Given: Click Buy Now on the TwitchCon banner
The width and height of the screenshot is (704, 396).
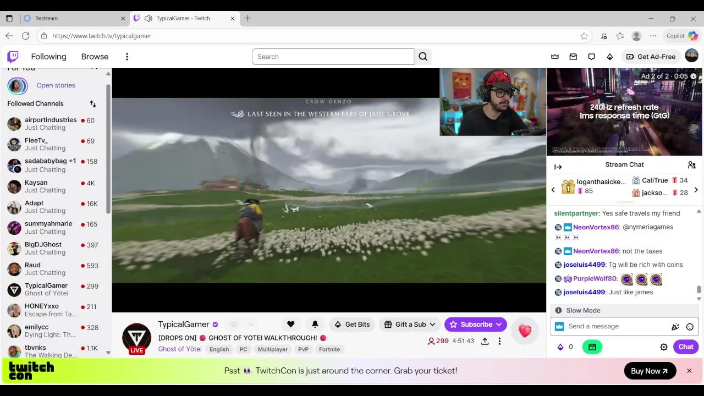Looking at the screenshot, I should [x=650, y=371].
